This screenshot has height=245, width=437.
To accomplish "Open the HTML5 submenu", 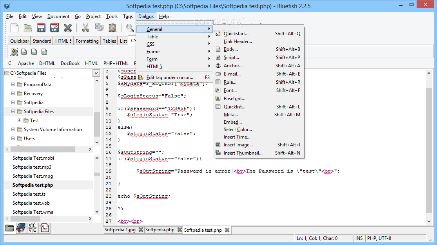I will 174,66.
